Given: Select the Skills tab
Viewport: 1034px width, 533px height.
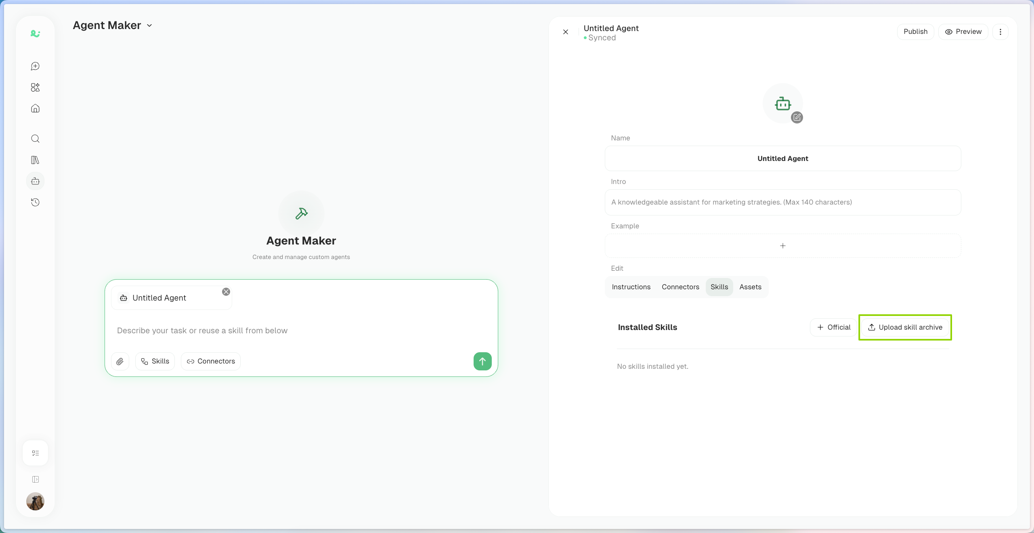Looking at the screenshot, I should (719, 287).
